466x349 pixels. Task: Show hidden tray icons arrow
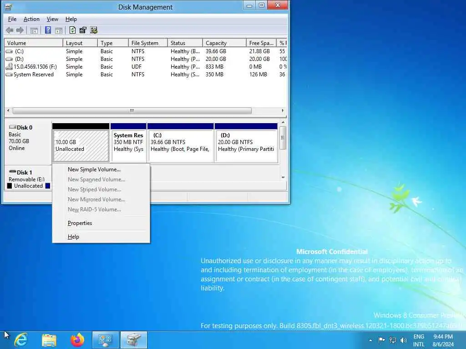click(x=370, y=340)
